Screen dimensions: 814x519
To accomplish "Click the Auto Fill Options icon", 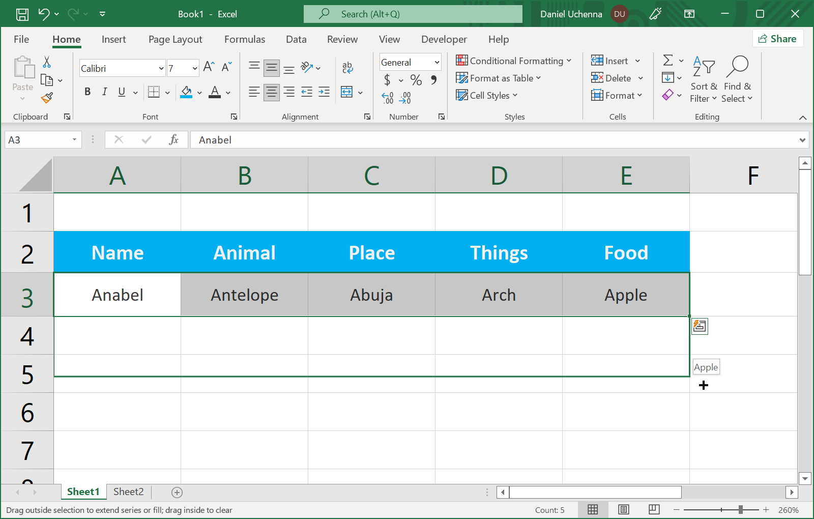I will (700, 326).
